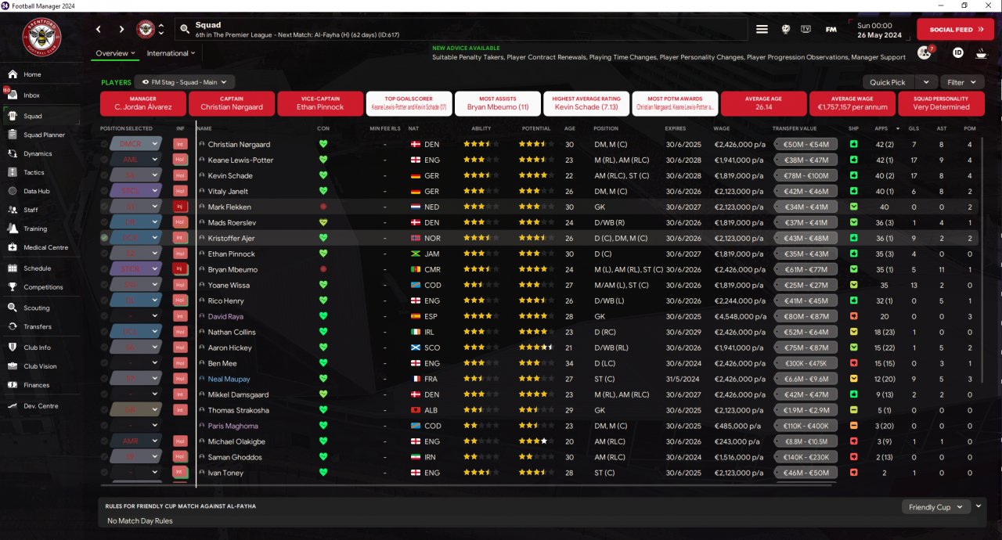Open the Transfers arrows icon

click(13, 326)
